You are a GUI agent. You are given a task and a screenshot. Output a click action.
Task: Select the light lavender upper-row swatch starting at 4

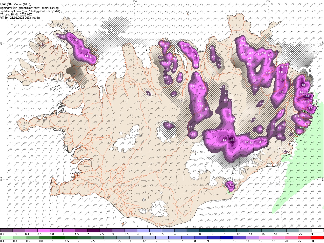(143, 230)
